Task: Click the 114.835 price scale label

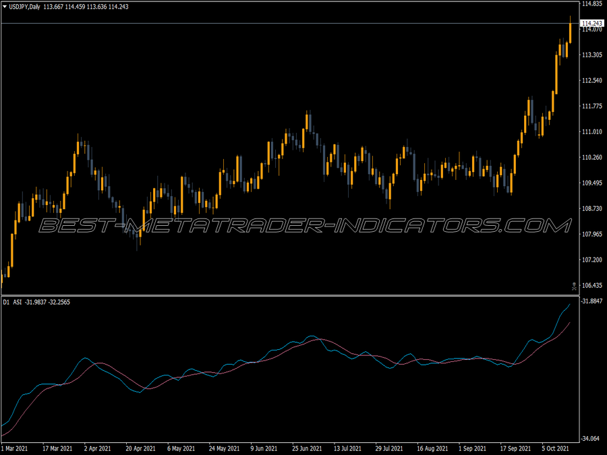Action: (592, 4)
